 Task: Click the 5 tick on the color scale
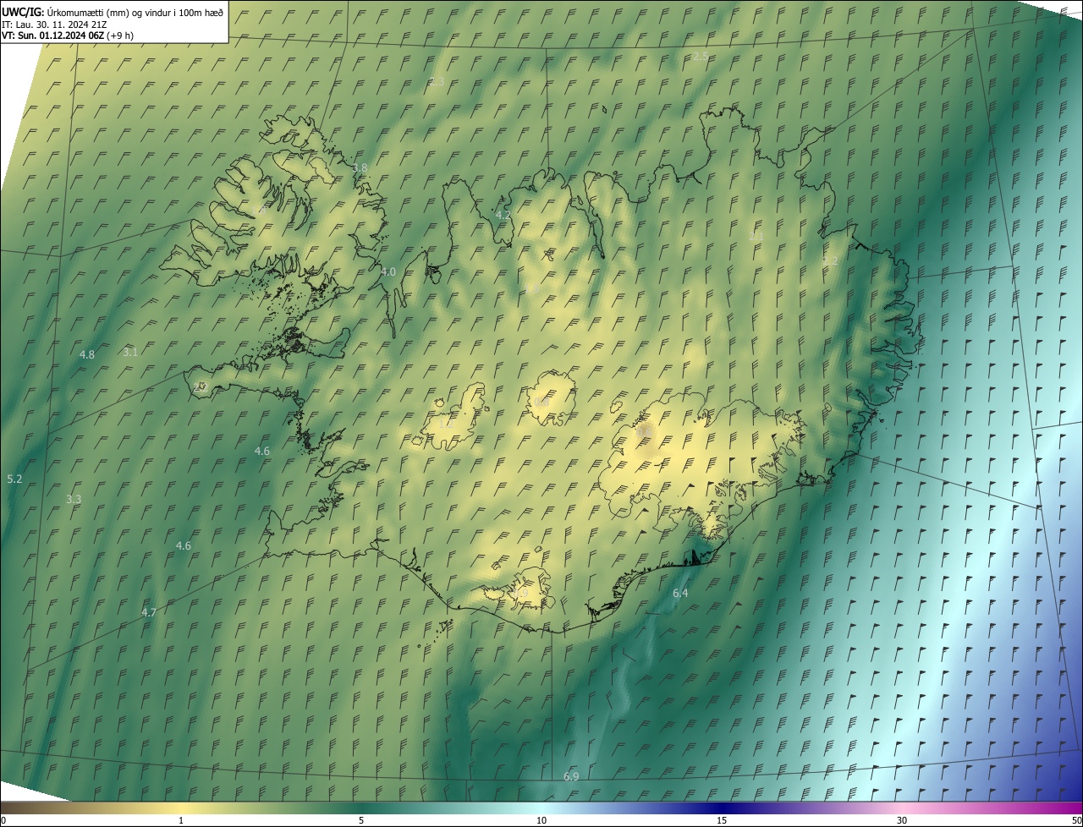pyautogui.click(x=361, y=820)
